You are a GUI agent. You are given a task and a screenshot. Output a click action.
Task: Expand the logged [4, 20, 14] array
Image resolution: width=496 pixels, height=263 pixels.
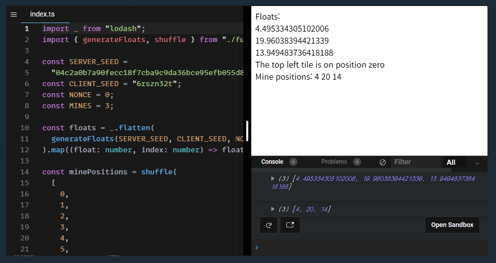tap(273, 209)
